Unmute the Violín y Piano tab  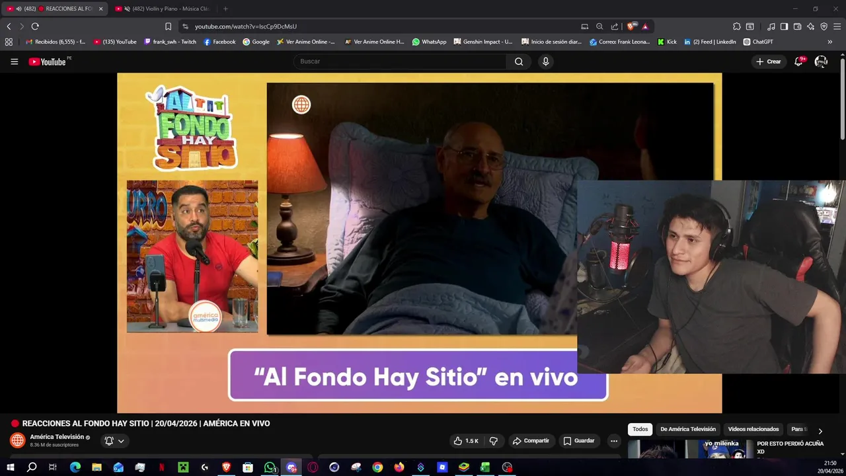[x=127, y=9]
